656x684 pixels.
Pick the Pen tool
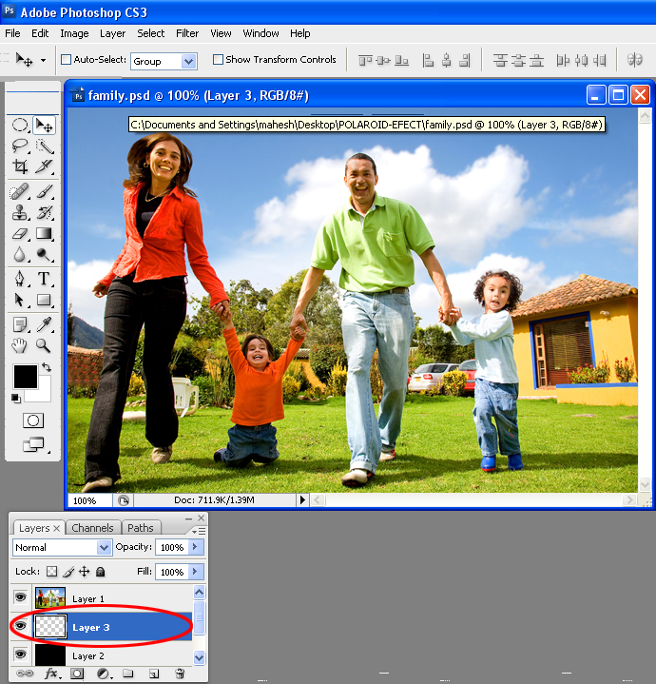20,279
